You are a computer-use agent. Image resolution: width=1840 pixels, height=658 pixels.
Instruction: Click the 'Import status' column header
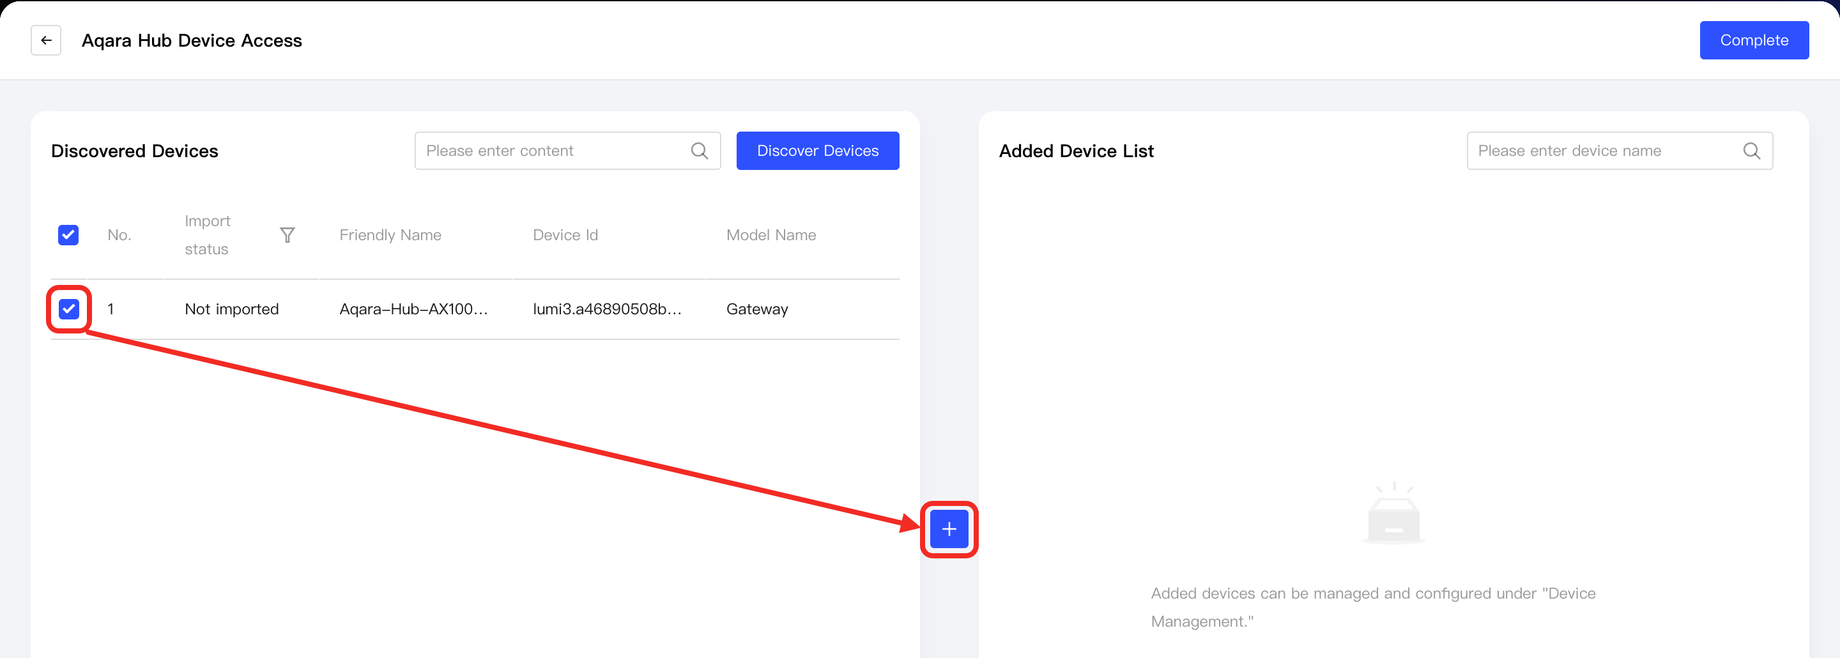(x=207, y=235)
